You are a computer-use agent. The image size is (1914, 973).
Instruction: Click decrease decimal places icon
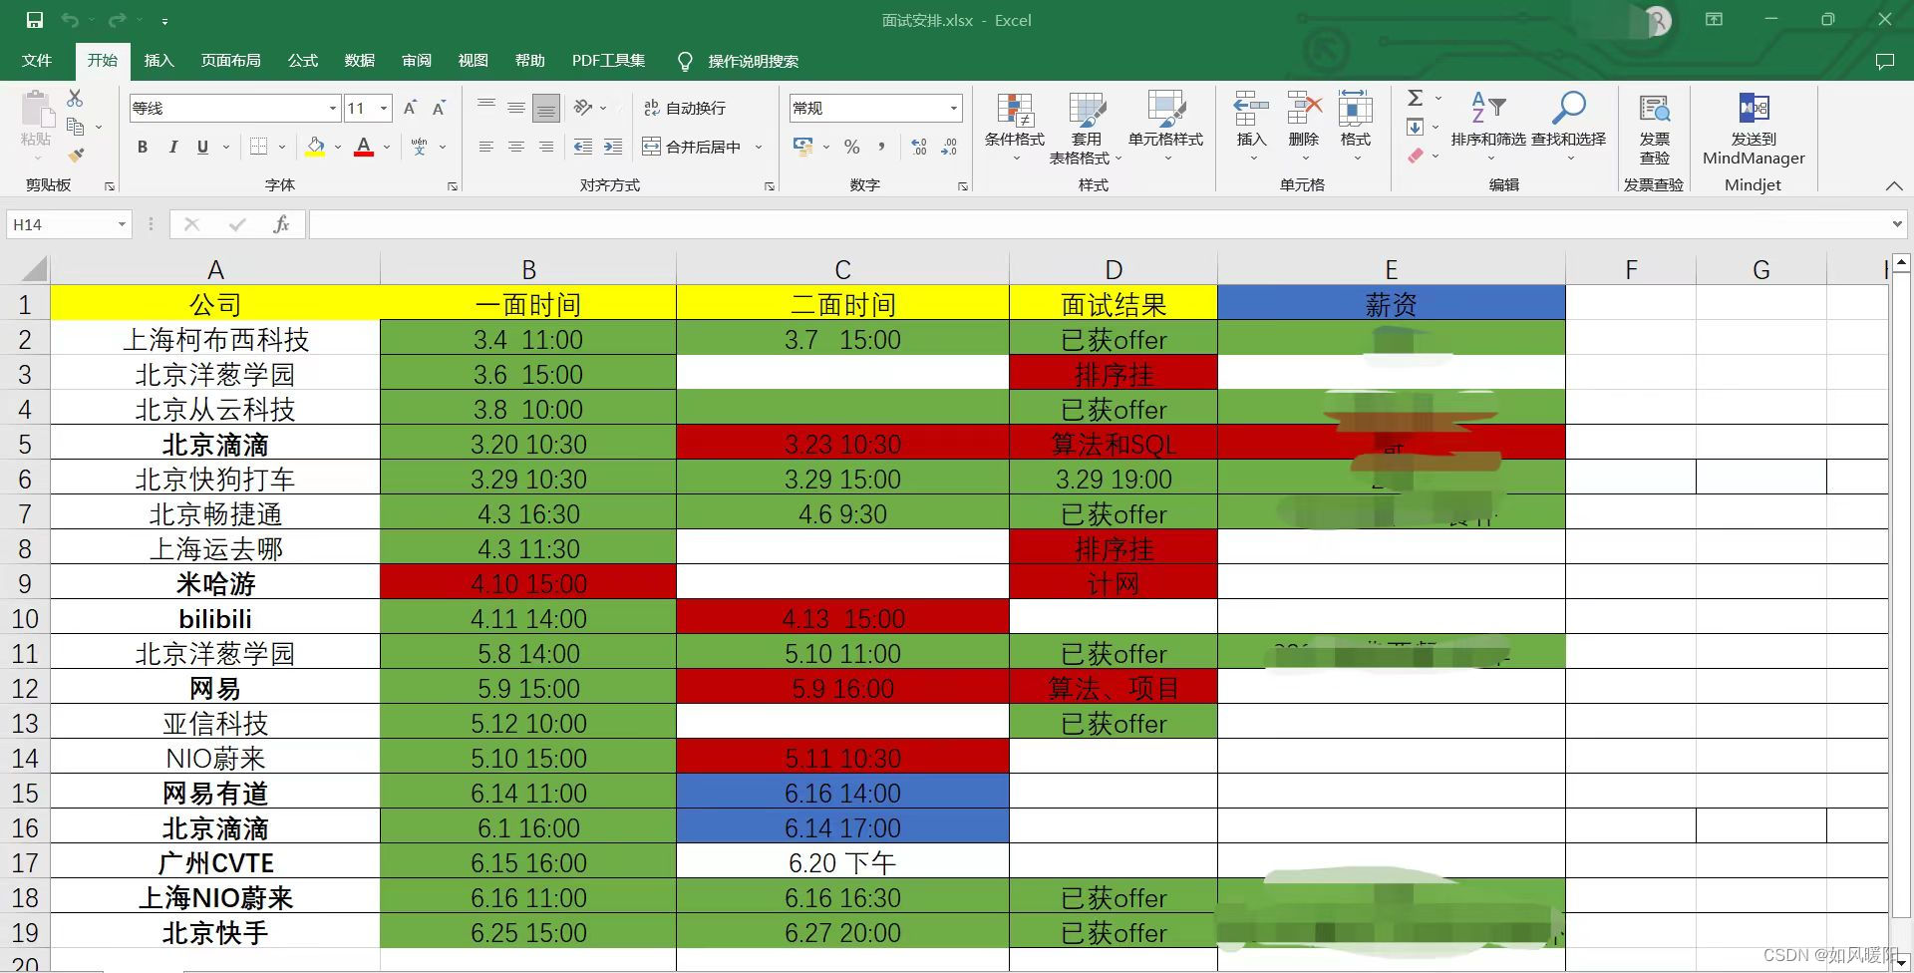(x=949, y=147)
